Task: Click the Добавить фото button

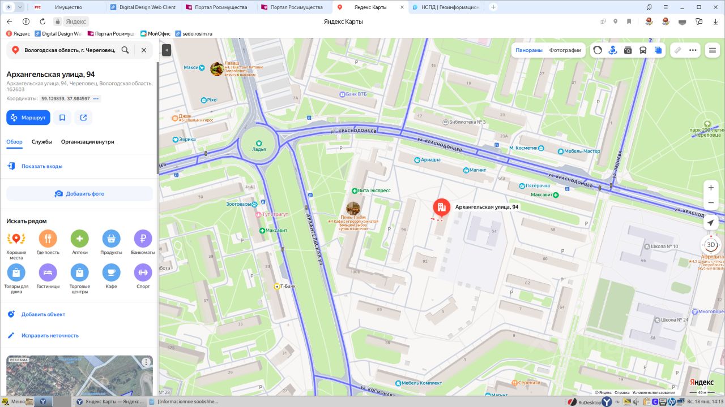Action: pyautogui.click(x=80, y=194)
